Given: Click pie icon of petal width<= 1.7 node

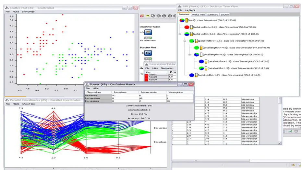Looking at the screenshot, I should coord(191,41).
